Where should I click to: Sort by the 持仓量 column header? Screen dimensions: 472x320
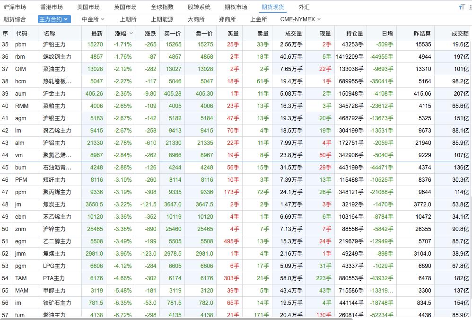tap(355, 34)
